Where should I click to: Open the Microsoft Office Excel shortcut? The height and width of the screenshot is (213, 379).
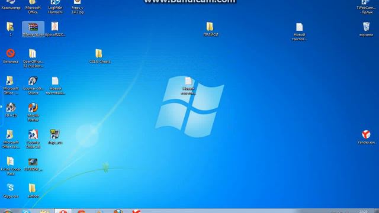click(x=10, y=139)
